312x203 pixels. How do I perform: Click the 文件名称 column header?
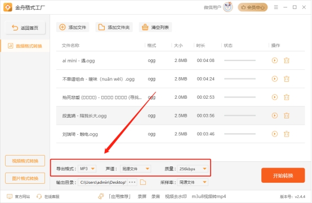(70, 46)
